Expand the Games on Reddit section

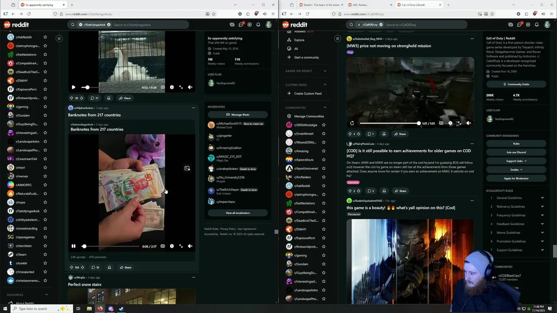point(325,71)
